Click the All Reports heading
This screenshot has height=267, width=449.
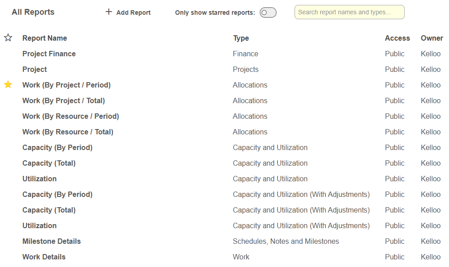coord(33,12)
